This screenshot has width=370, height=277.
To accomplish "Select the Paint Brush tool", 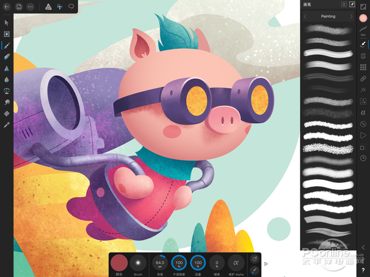I will (7, 46).
